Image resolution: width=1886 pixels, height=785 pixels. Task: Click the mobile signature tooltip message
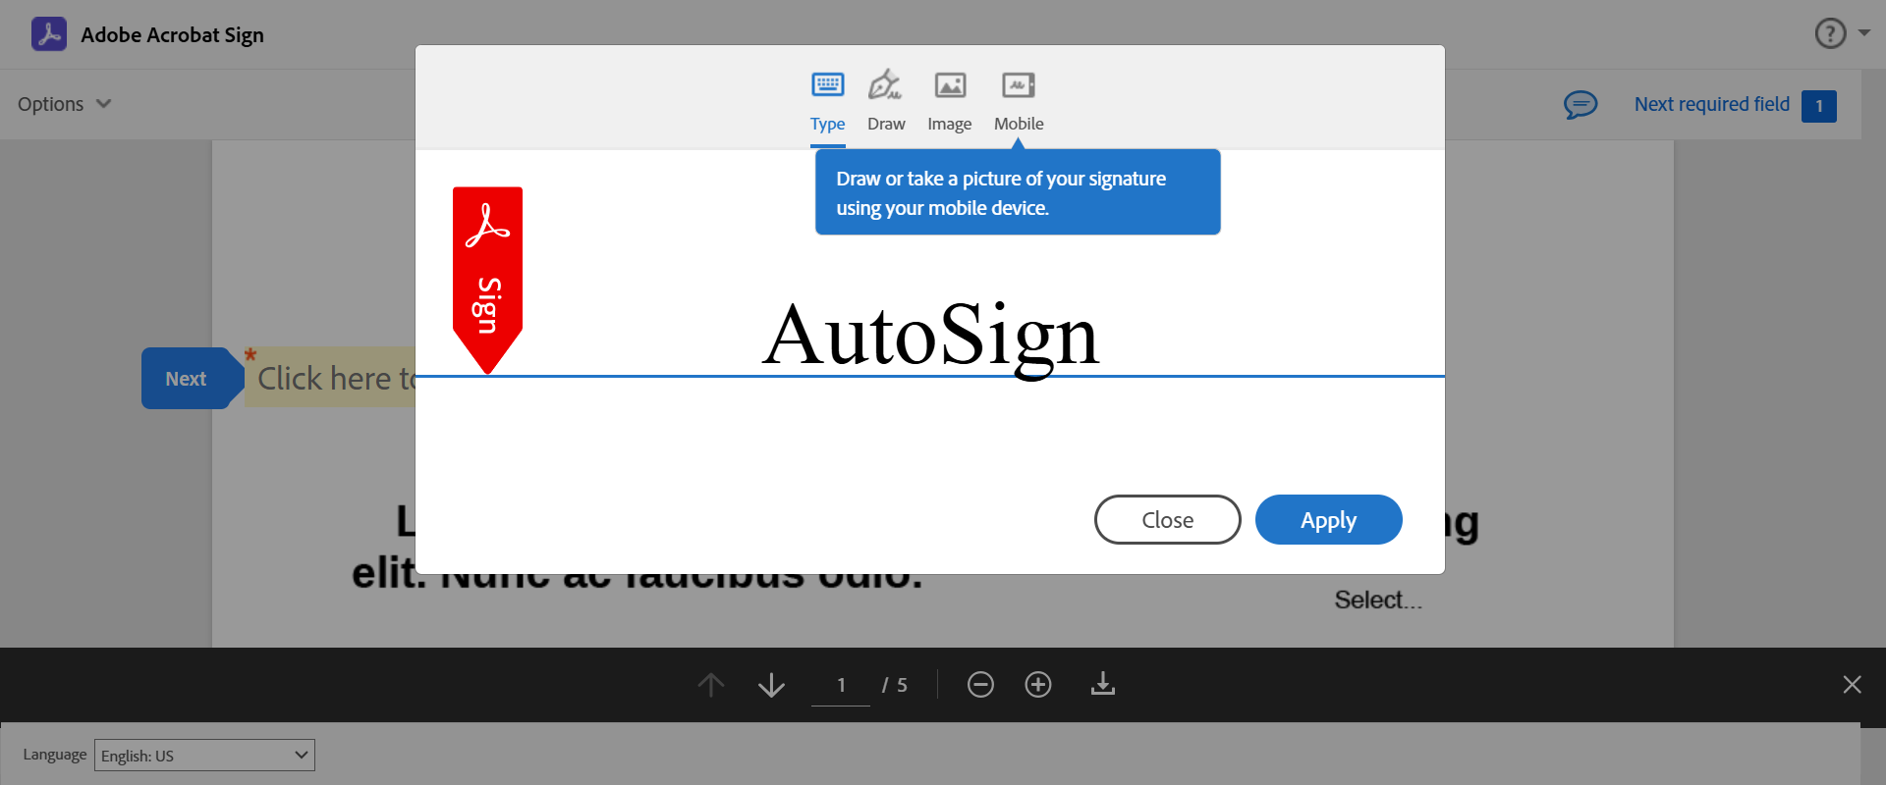pyautogui.click(x=1018, y=192)
